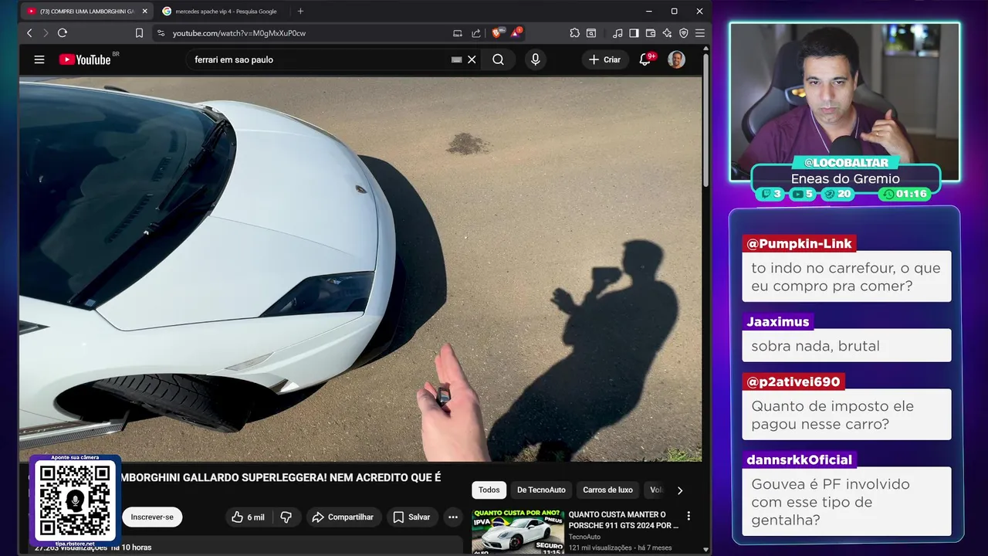Open options for the Porsche 911 video
The width and height of the screenshot is (988, 556).
coord(689,516)
